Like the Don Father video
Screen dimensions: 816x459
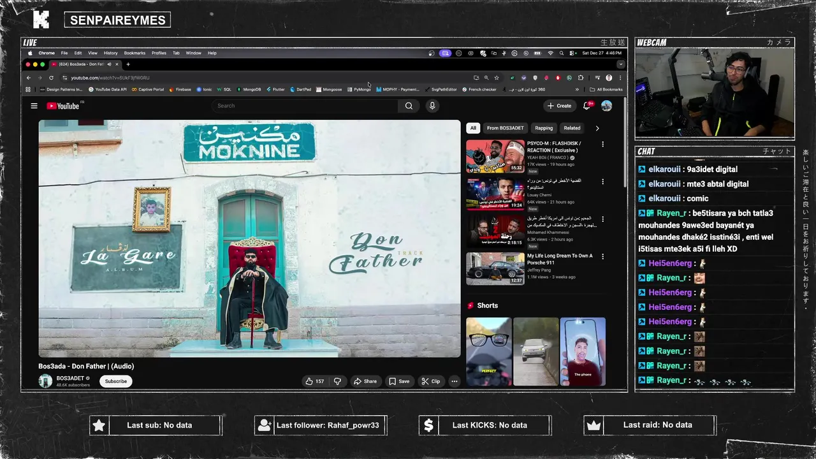(315, 381)
